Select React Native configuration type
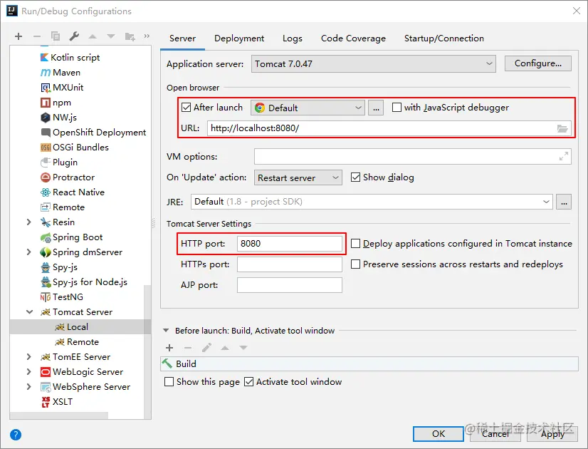The width and height of the screenshot is (588, 449). [x=73, y=192]
